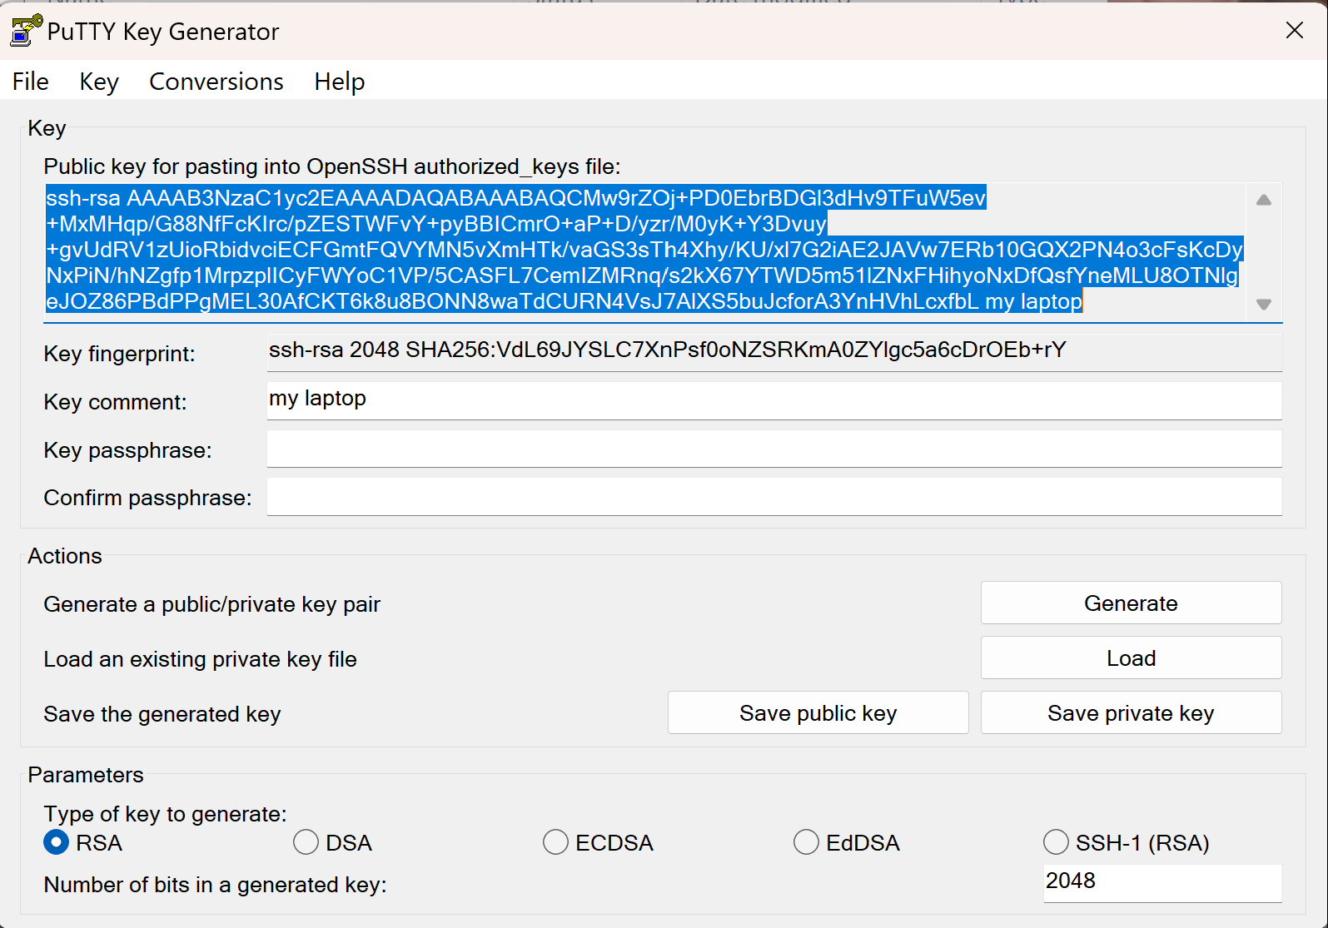
Task: Close the PuTTY Key Generator window
Action: tap(1295, 31)
